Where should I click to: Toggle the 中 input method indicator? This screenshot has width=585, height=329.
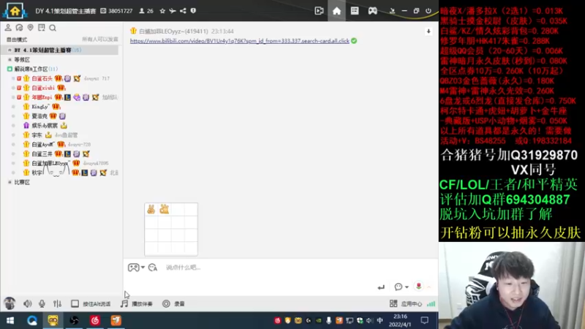(x=380, y=320)
